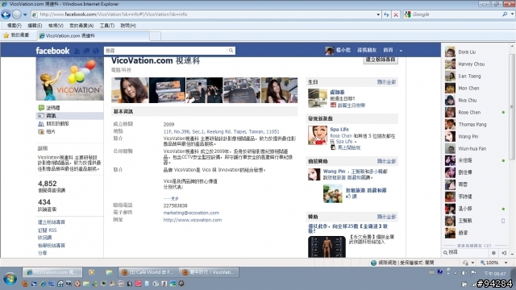
Task: Open the Keelung Rd. Taipei address link
Action: tap(221, 131)
